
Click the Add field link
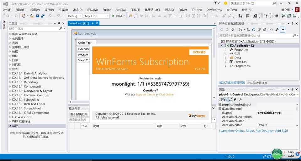pos(281,131)
